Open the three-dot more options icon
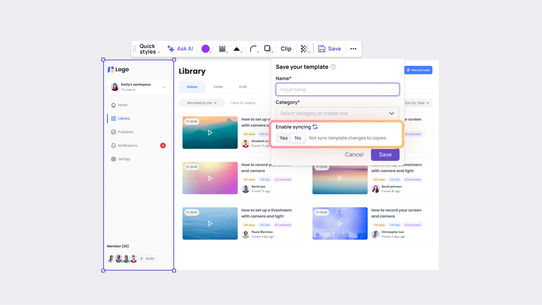Screen dimensions: 542x305 pos(353,49)
